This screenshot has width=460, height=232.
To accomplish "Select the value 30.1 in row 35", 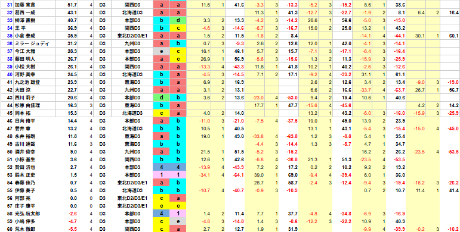I will click(421, 36).
